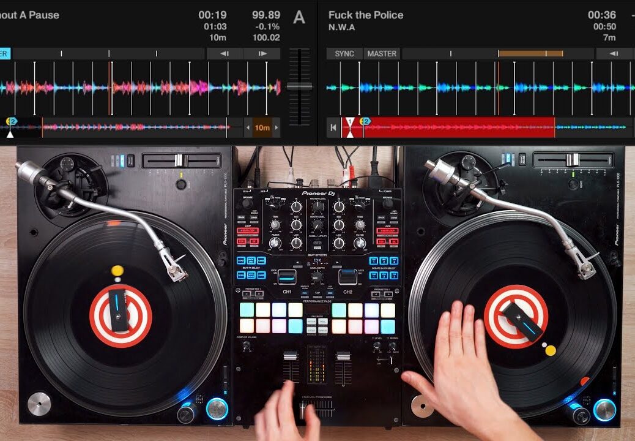Select cue marker 2 on the right deck stripe

(x=366, y=121)
